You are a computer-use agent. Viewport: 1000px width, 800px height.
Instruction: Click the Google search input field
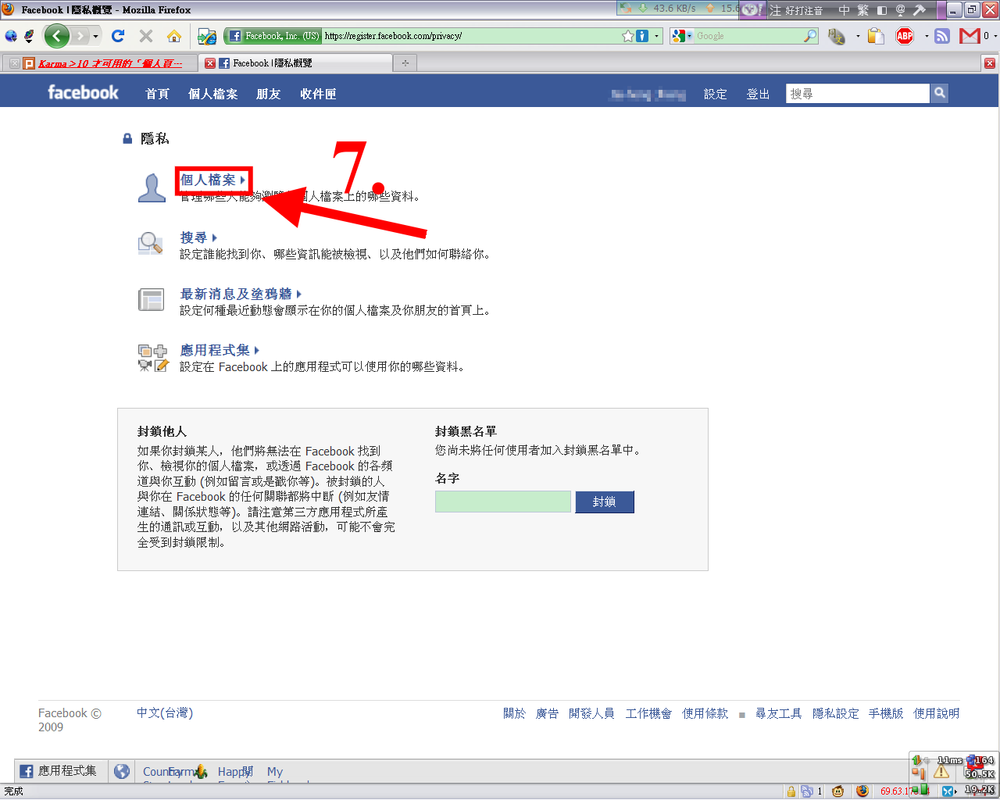pyautogui.click(x=749, y=36)
